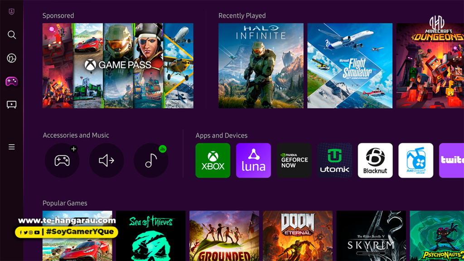464x261 pixels.
Task: Add a game controller accessory
Action: pyautogui.click(x=62, y=160)
